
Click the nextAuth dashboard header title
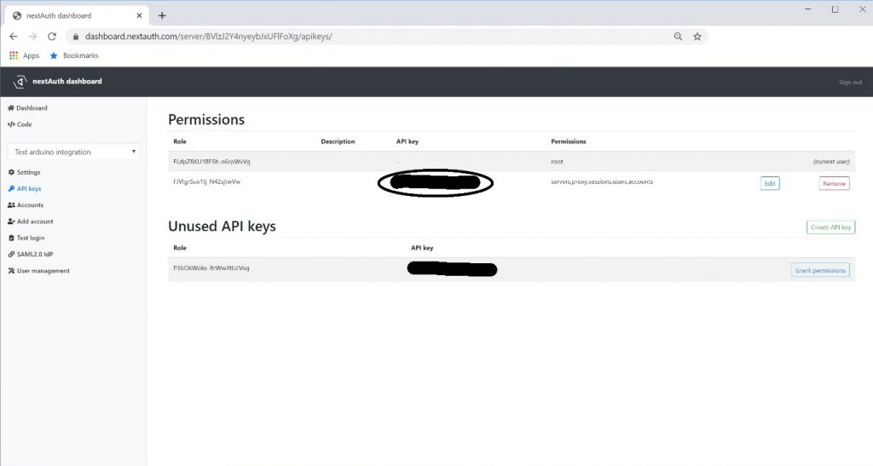(x=66, y=81)
